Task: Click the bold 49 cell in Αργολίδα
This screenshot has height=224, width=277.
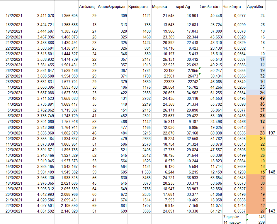Action: point(256,98)
